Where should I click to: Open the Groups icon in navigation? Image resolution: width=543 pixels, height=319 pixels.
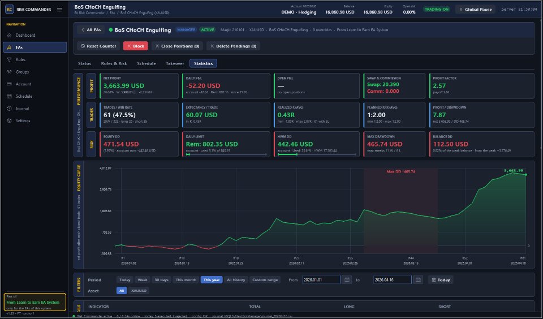10,72
